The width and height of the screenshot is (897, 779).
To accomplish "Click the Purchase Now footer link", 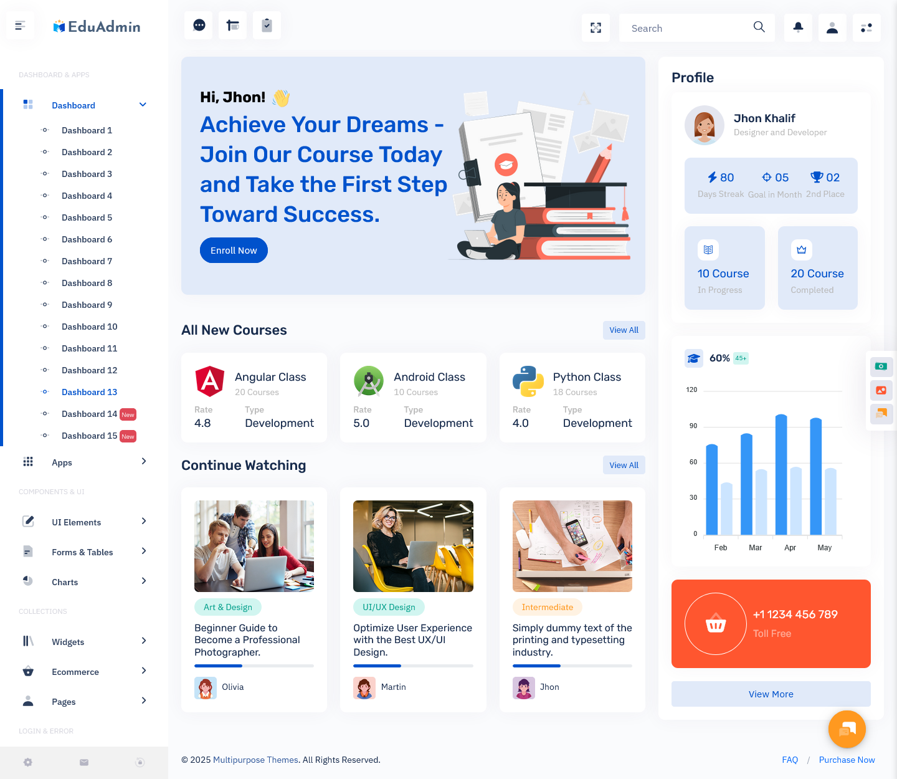I will tap(847, 760).
